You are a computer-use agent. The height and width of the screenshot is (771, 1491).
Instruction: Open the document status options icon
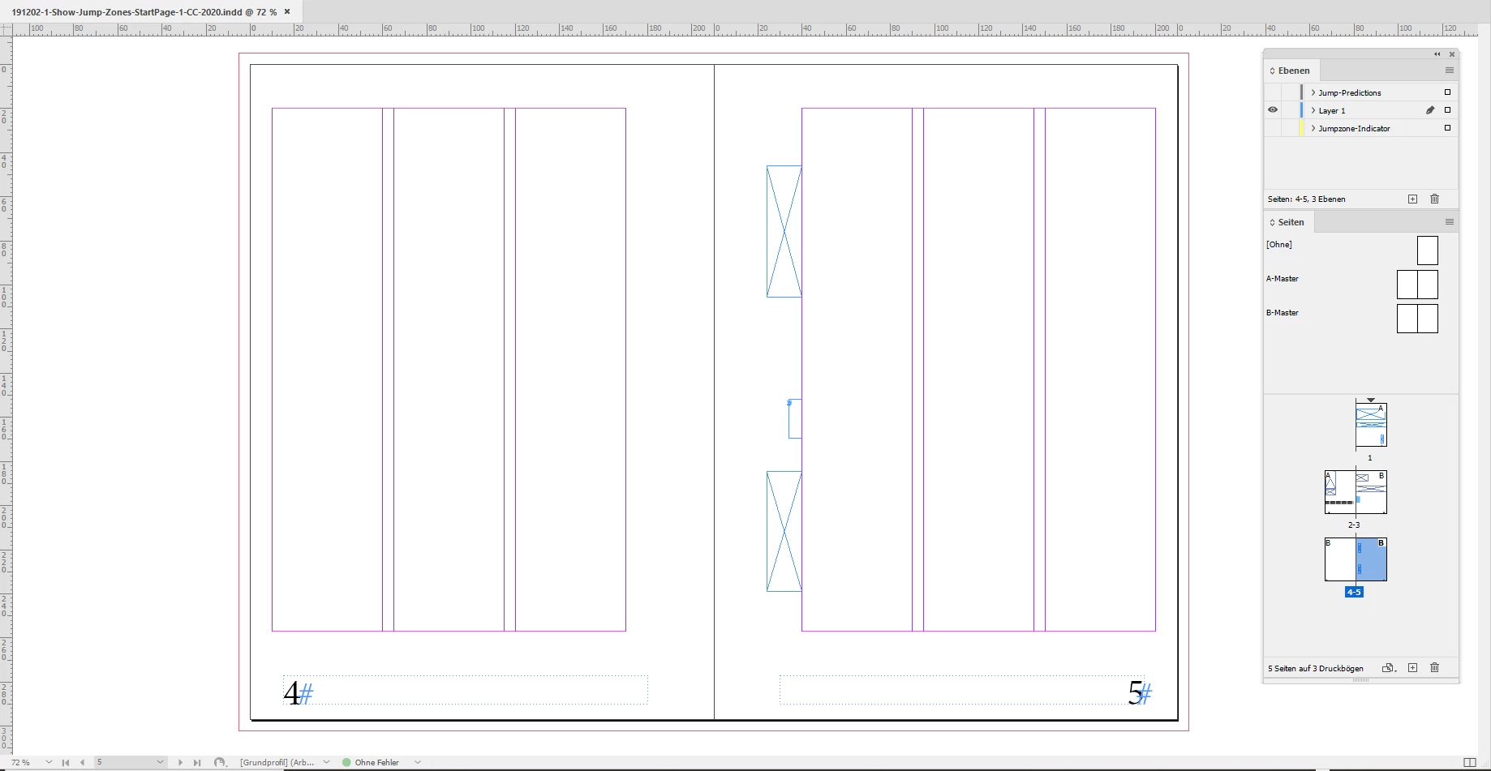(x=220, y=762)
